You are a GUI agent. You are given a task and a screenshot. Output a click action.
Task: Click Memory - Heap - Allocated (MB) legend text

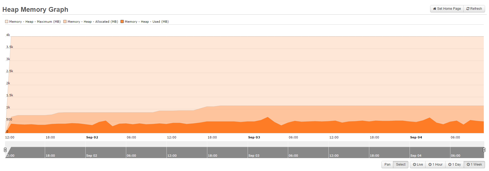point(93,22)
